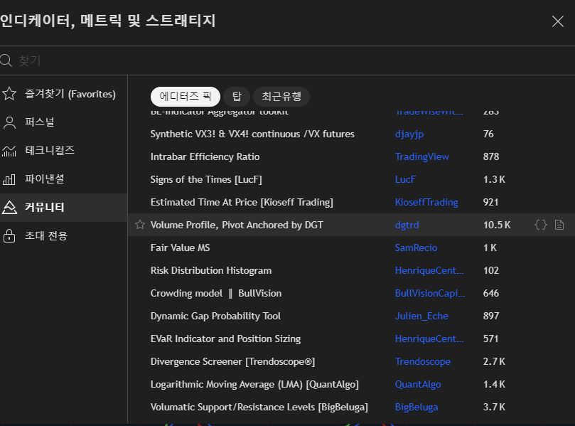Screen dimensions: 575x426
Task: Click the 초대 전용 lock icon
Action: coord(9,235)
